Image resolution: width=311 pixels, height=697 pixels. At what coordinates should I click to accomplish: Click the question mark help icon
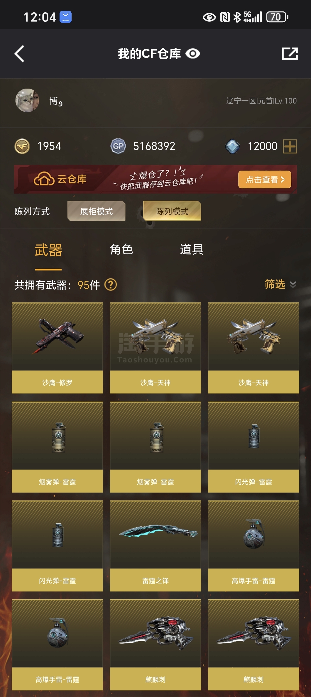coord(111,285)
